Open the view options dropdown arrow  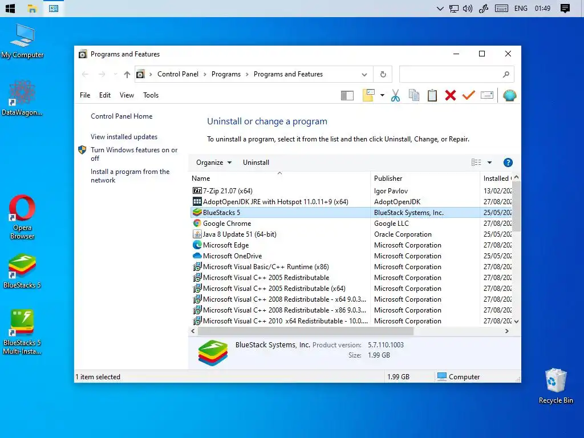(x=489, y=163)
